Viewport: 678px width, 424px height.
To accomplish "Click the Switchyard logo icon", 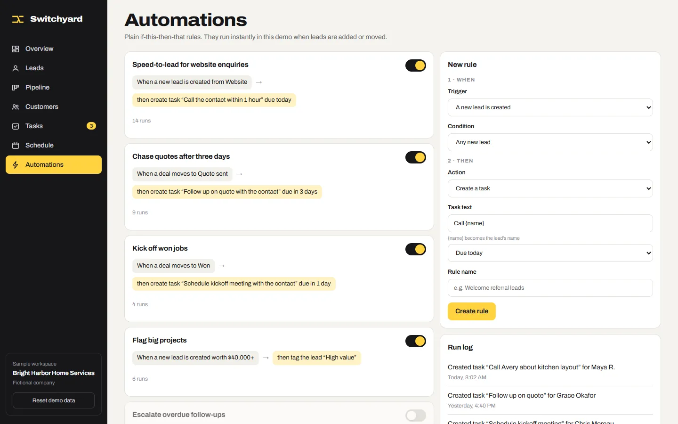I will click(x=18, y=19).
